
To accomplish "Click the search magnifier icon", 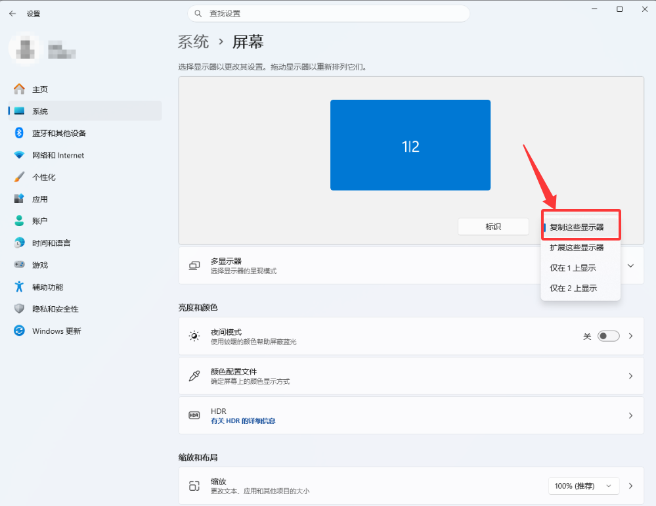I will [x=198, y=14].
